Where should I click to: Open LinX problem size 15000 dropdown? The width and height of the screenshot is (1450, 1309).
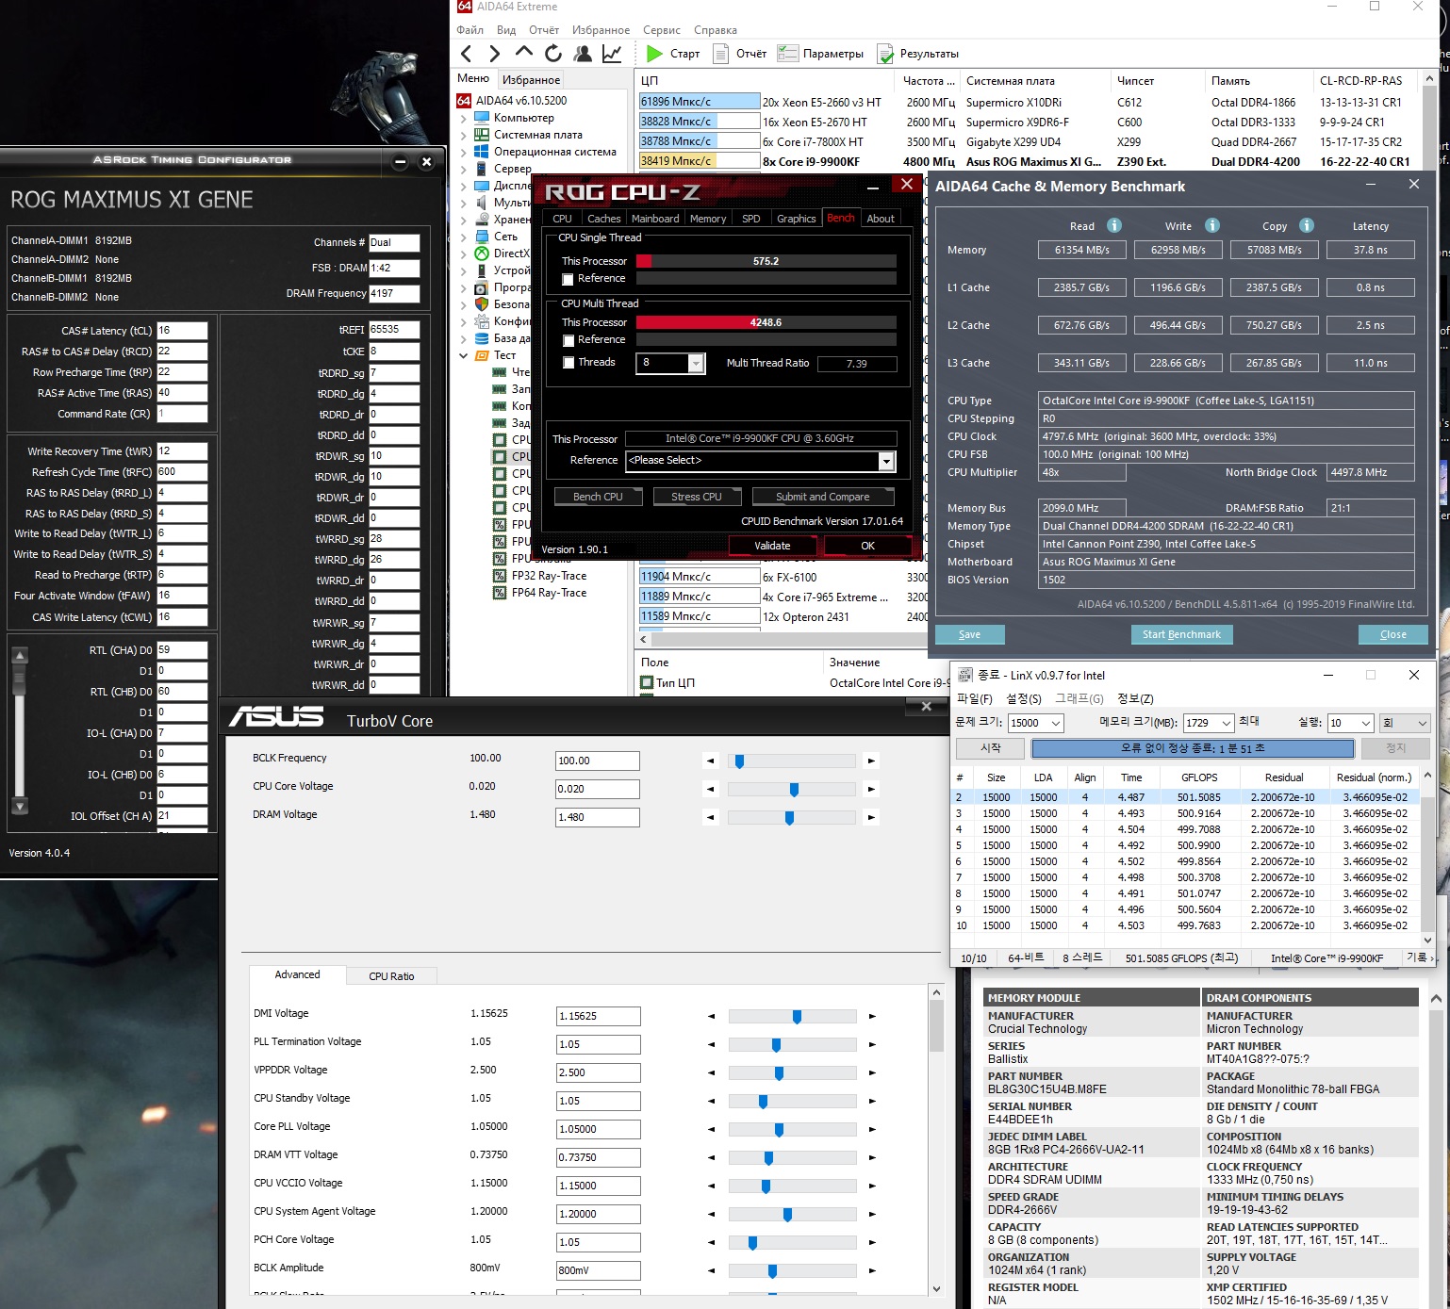coord(1056,723)
